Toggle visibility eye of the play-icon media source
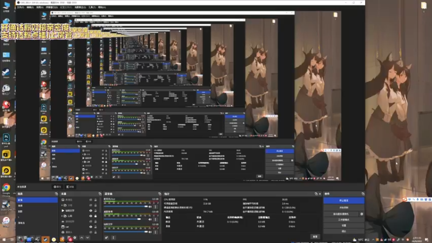Image resolution: width=432 pixels, height=243 pixels. pyautogui.click(x=91, y=211)
